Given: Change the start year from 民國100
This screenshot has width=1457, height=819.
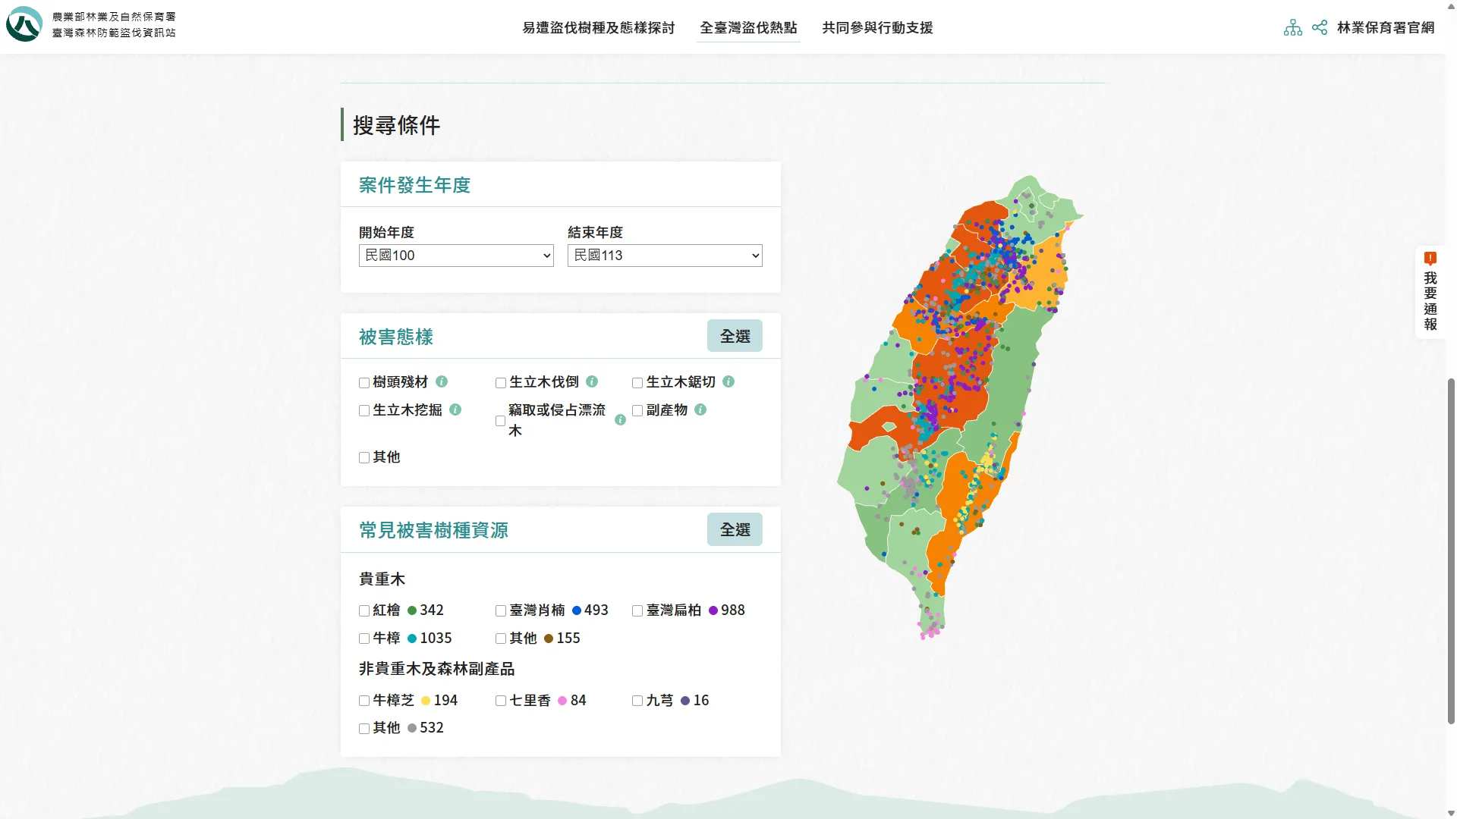Looking at the screenshot, I should 455,256.
